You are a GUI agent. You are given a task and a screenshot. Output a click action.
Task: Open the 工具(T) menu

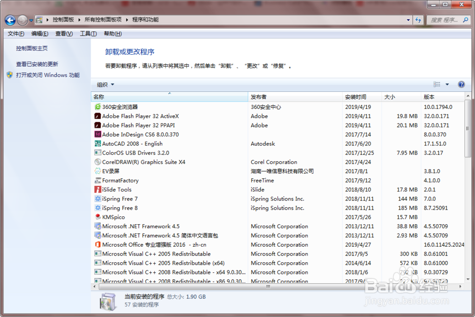click(x=88, y=34)
